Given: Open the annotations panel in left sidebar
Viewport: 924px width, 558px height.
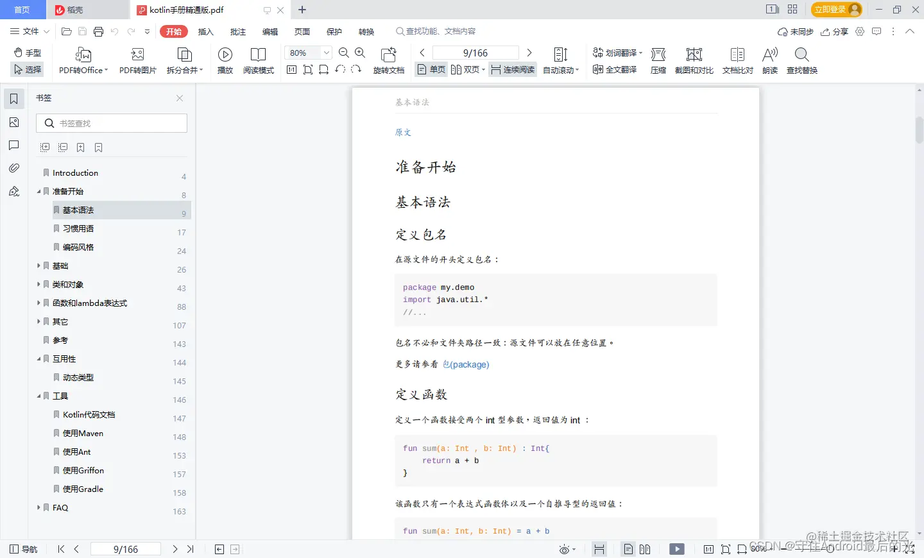Looking at the screenshot, I should point(14,145).
